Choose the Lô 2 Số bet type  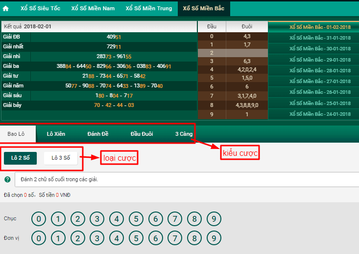pyautogui.click(x=21, y=158)
